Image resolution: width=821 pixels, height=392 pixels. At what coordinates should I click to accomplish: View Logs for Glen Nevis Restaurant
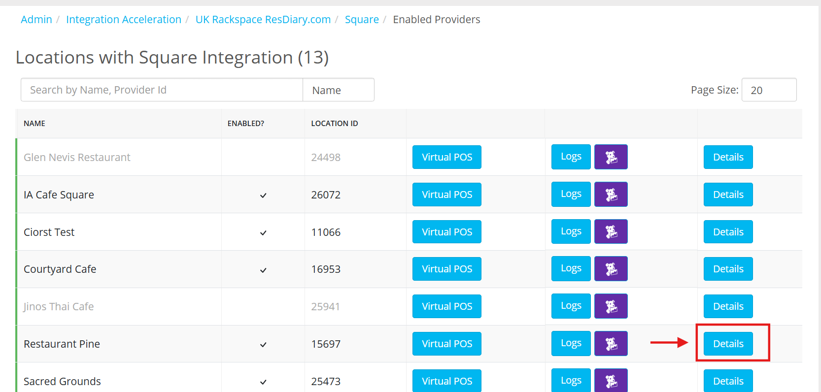(571, 157)
